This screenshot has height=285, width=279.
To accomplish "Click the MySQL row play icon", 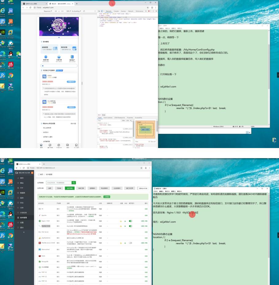I will click(x=125, y=226).
